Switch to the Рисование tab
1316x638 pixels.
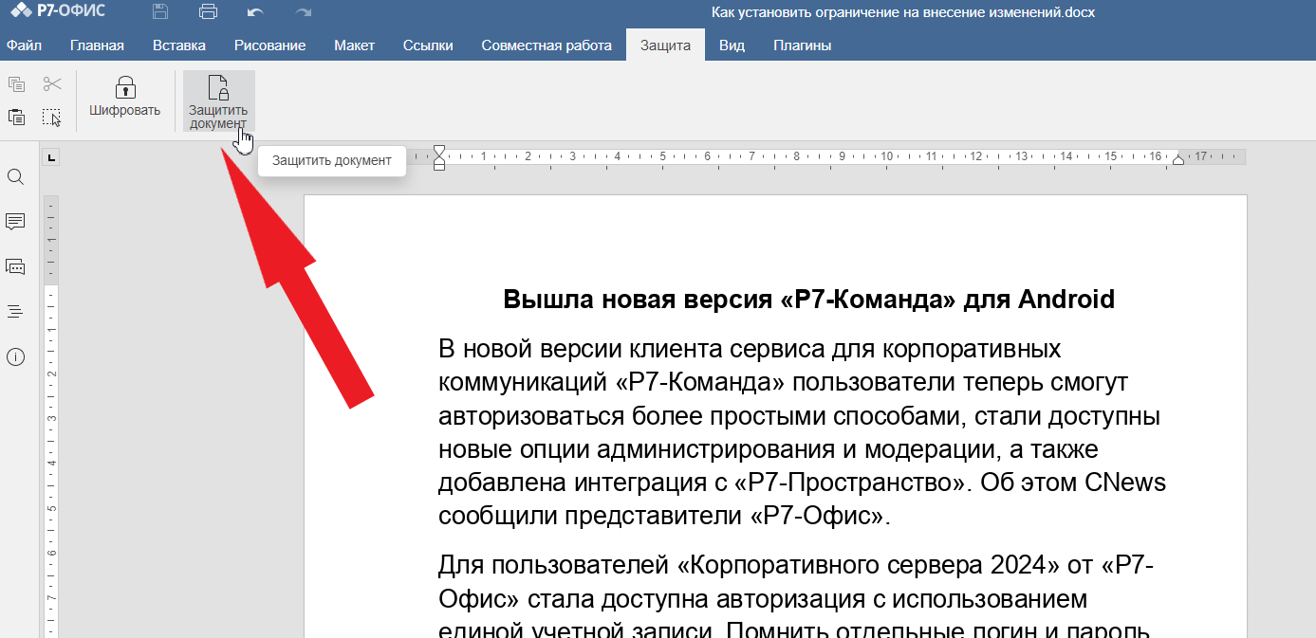270,45
